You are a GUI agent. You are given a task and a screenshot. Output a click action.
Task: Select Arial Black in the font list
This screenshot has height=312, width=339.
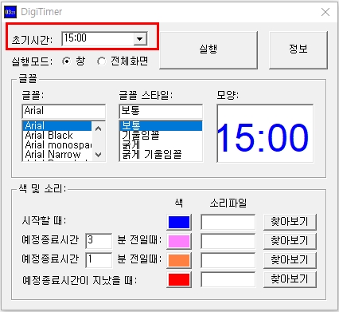pos(57,136)
